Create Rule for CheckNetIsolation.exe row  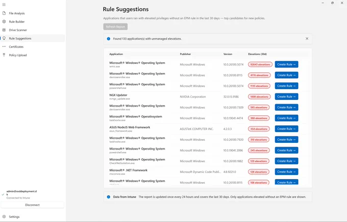(x=286, y=161)
